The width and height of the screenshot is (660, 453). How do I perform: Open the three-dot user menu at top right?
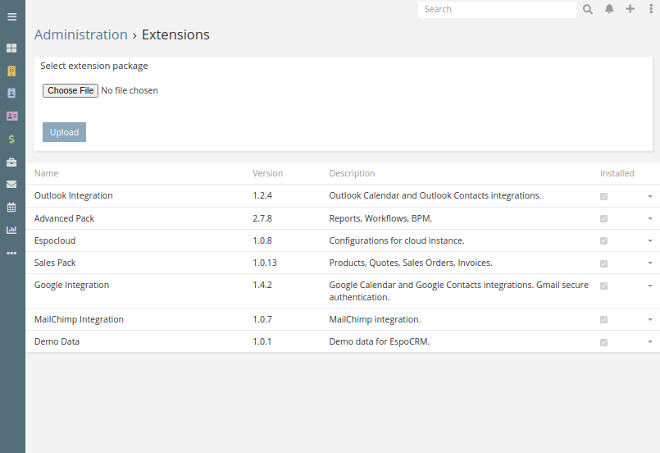(x=651, y=9)
